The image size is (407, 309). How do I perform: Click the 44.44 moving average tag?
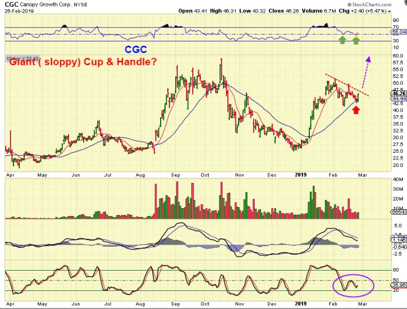(x=399, y=99)
